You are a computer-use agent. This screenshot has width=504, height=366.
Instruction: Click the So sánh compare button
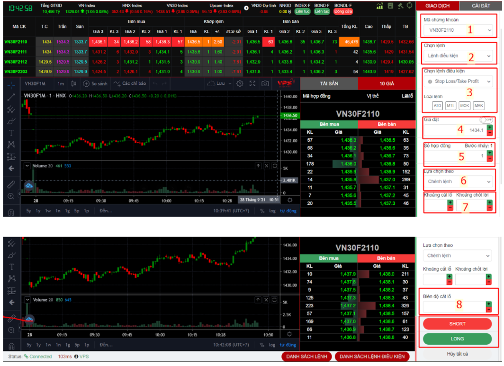click(95, 83)
